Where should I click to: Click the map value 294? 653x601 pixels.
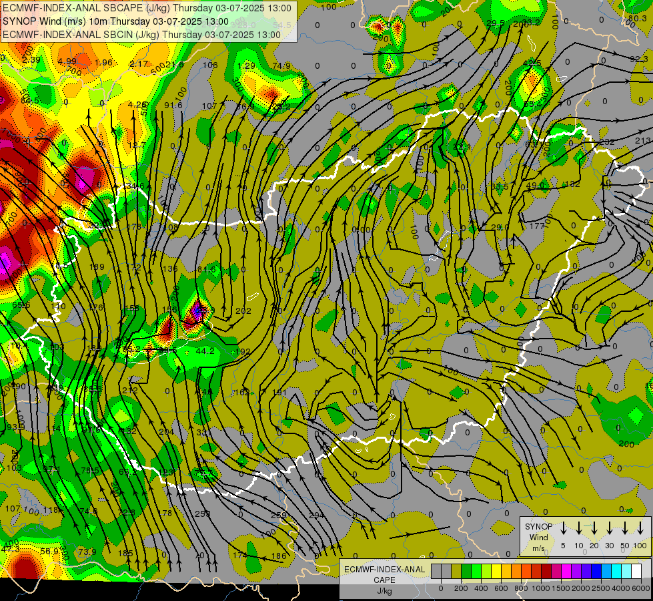(x=317, y=515)
